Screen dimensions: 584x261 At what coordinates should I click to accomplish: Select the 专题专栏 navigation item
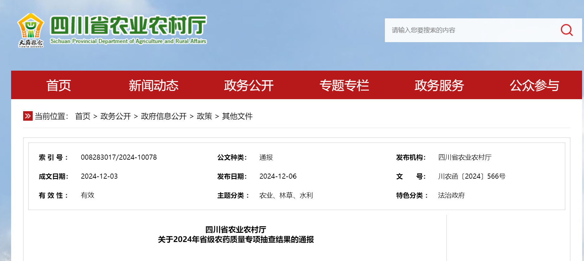[x=344, y=85]
